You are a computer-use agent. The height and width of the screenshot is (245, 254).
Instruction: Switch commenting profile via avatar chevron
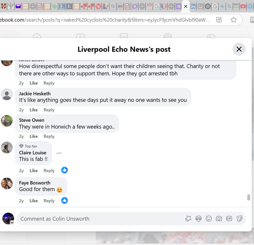[x=12, y=223]
